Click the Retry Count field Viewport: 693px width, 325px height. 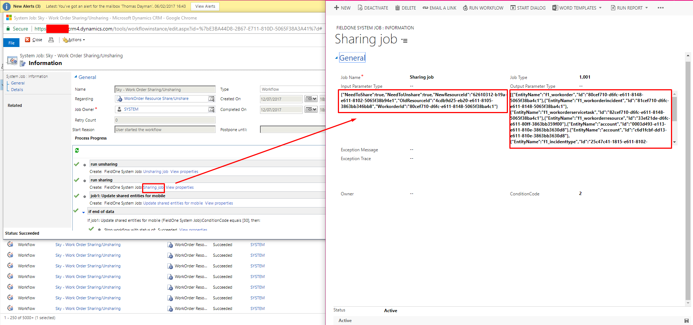tap(165, 120)
